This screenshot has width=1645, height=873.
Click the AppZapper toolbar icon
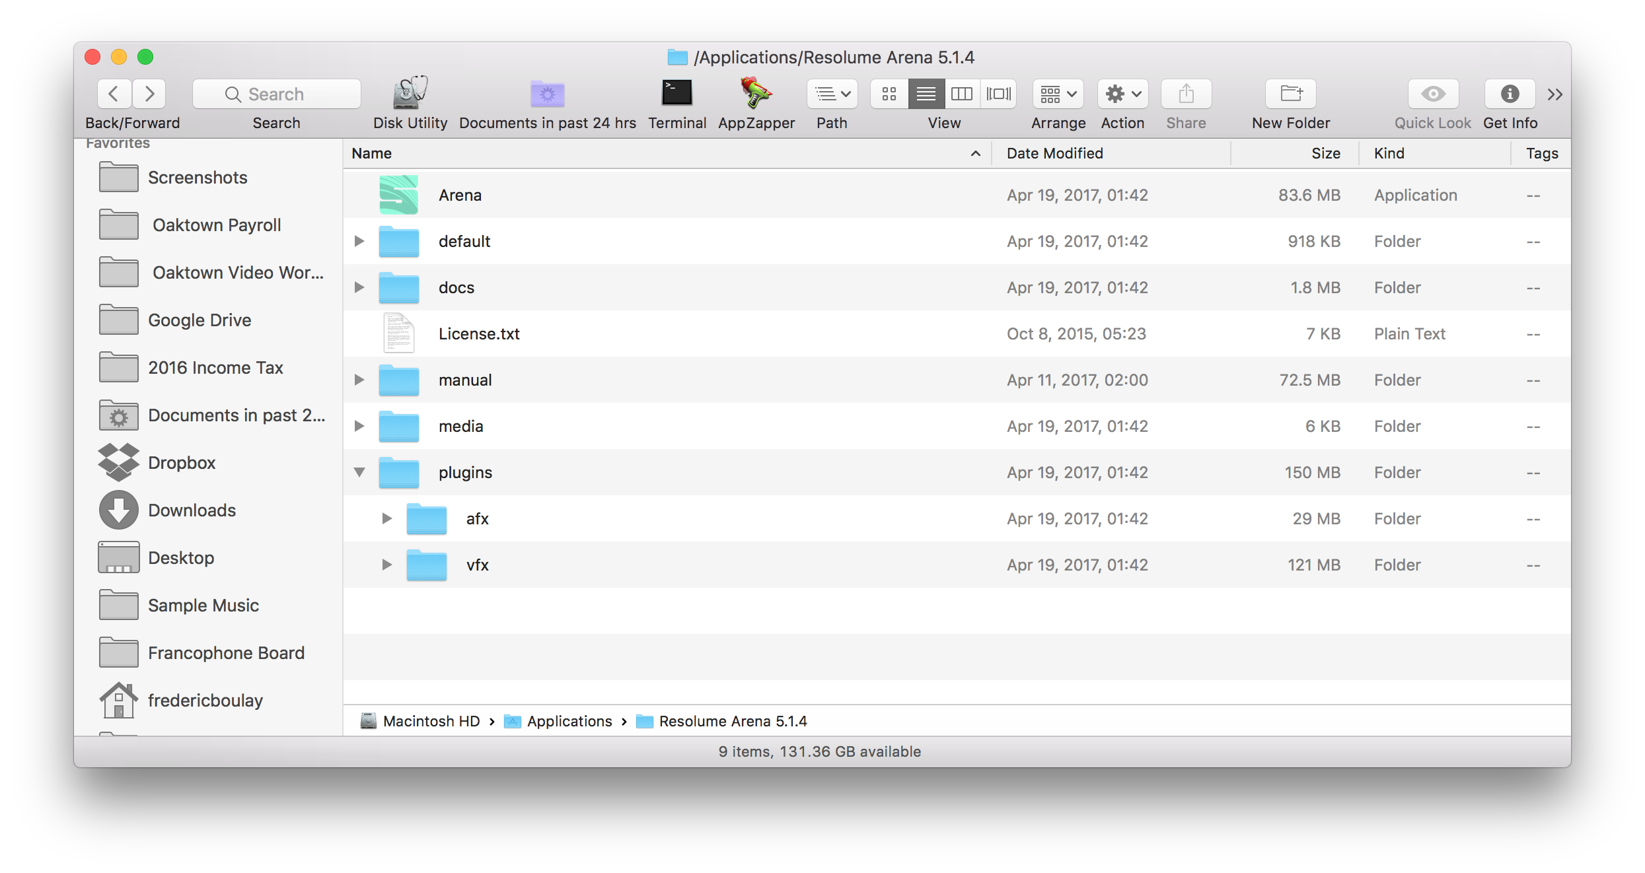tap(756, 94)
